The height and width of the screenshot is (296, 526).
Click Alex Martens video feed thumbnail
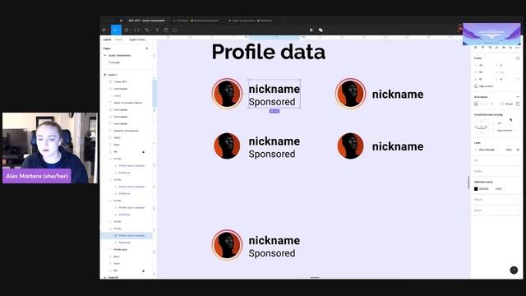click(x=50, y=148)
